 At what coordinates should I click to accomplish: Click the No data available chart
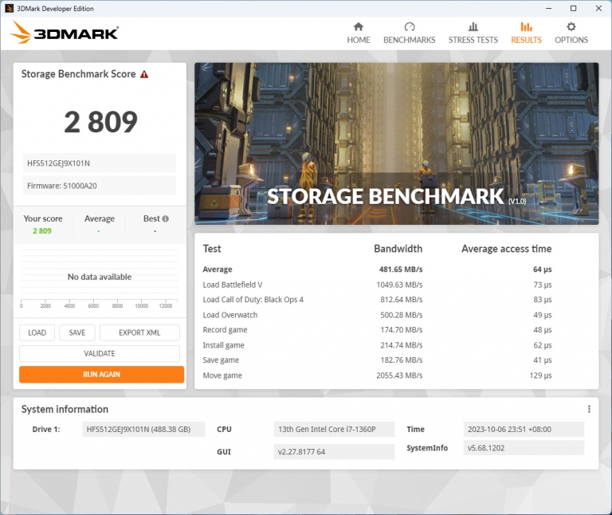pos(100,277)
